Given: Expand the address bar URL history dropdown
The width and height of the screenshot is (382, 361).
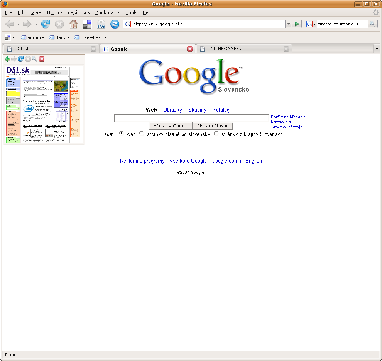Looking at the screenshot, I should point(289,24).
